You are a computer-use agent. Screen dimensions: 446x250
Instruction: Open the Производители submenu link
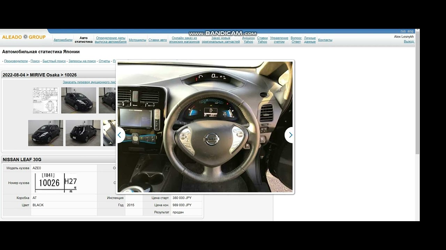tap(16, 61)
